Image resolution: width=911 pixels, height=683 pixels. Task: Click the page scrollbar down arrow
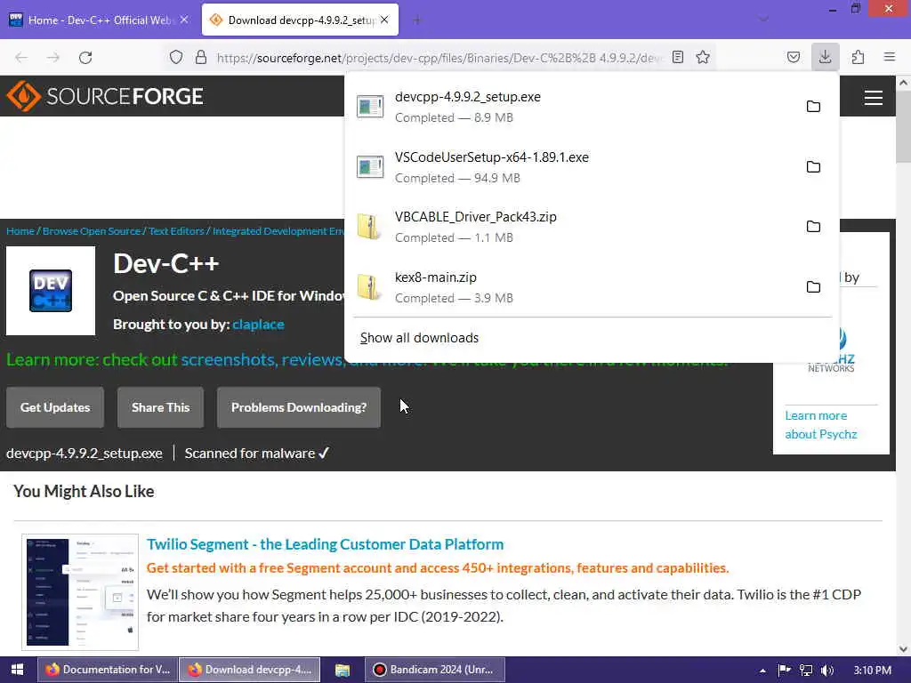tap(904, 649)
